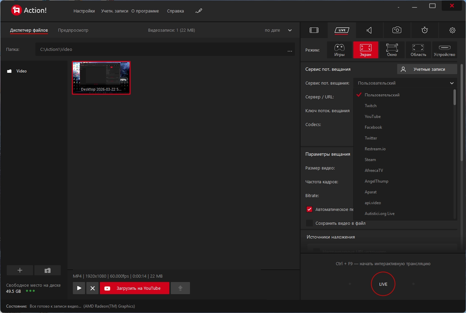Choose the Окно window capture mode
This screenshot has height=313, width=466.
392,50
